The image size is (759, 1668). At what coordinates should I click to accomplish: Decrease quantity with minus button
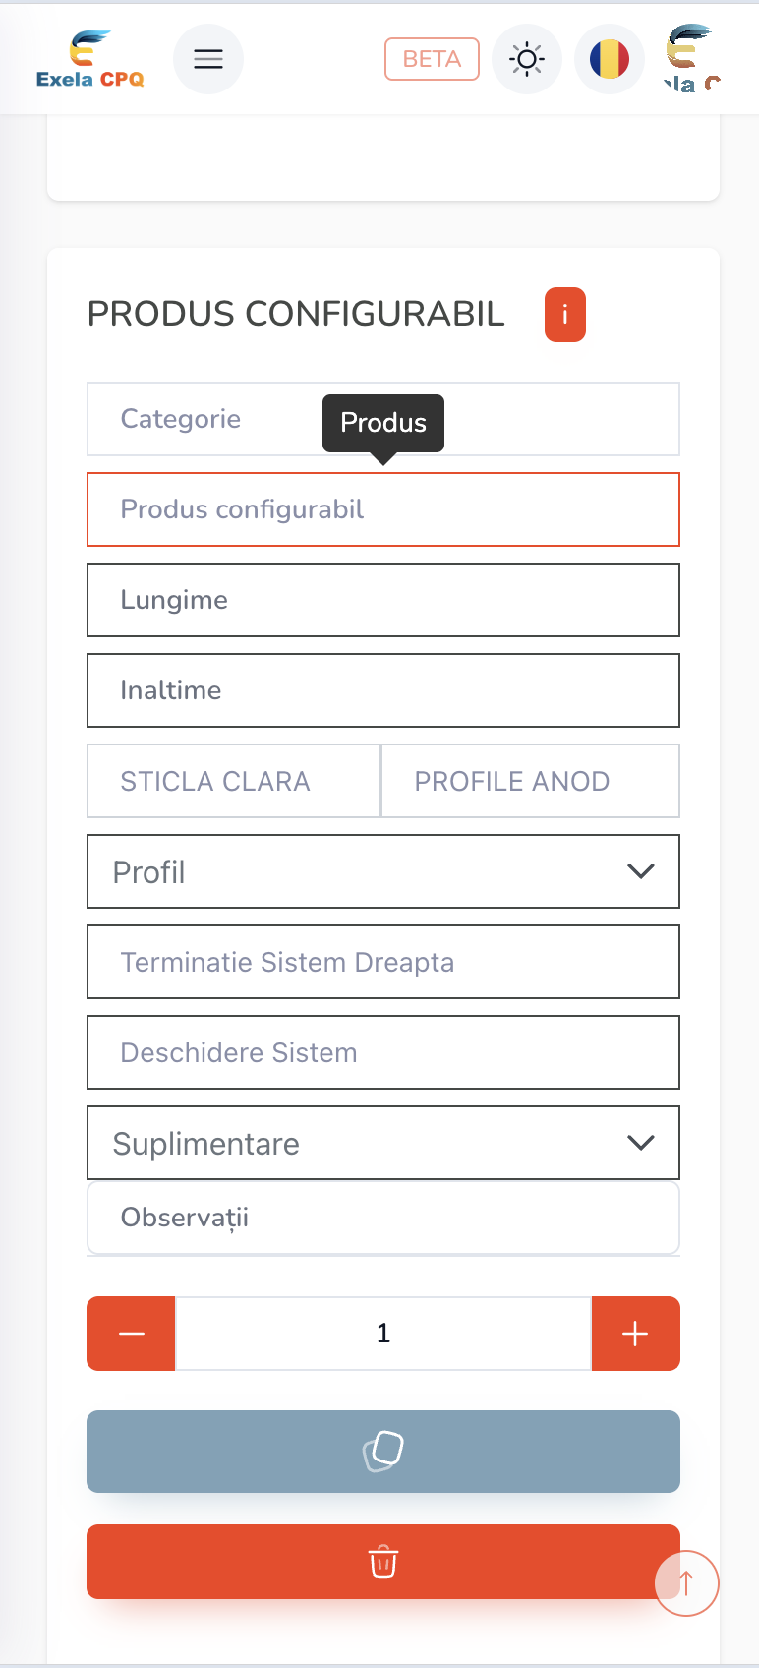point(132,1334)
